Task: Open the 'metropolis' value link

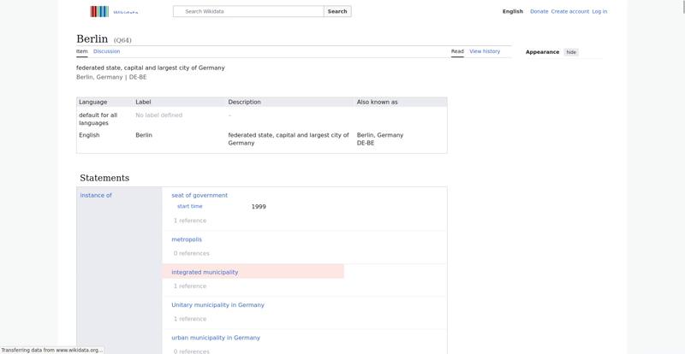Action: 187,239
